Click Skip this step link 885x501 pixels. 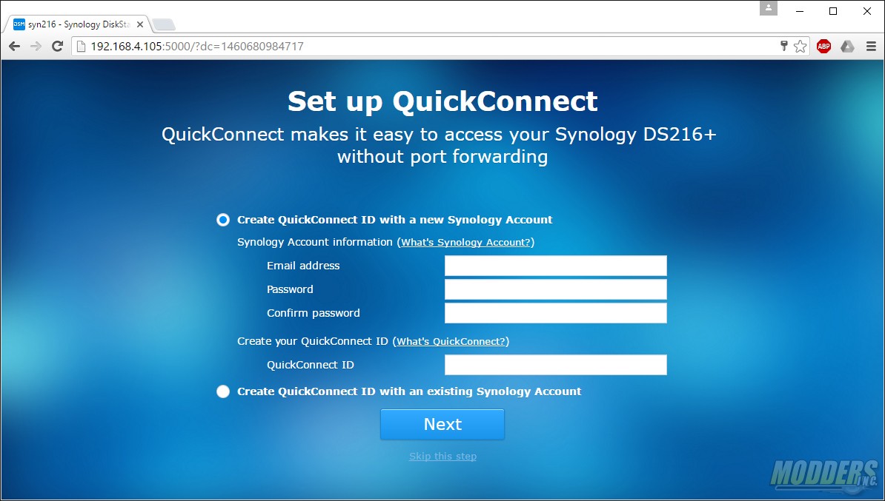click(x=442, y=456)
